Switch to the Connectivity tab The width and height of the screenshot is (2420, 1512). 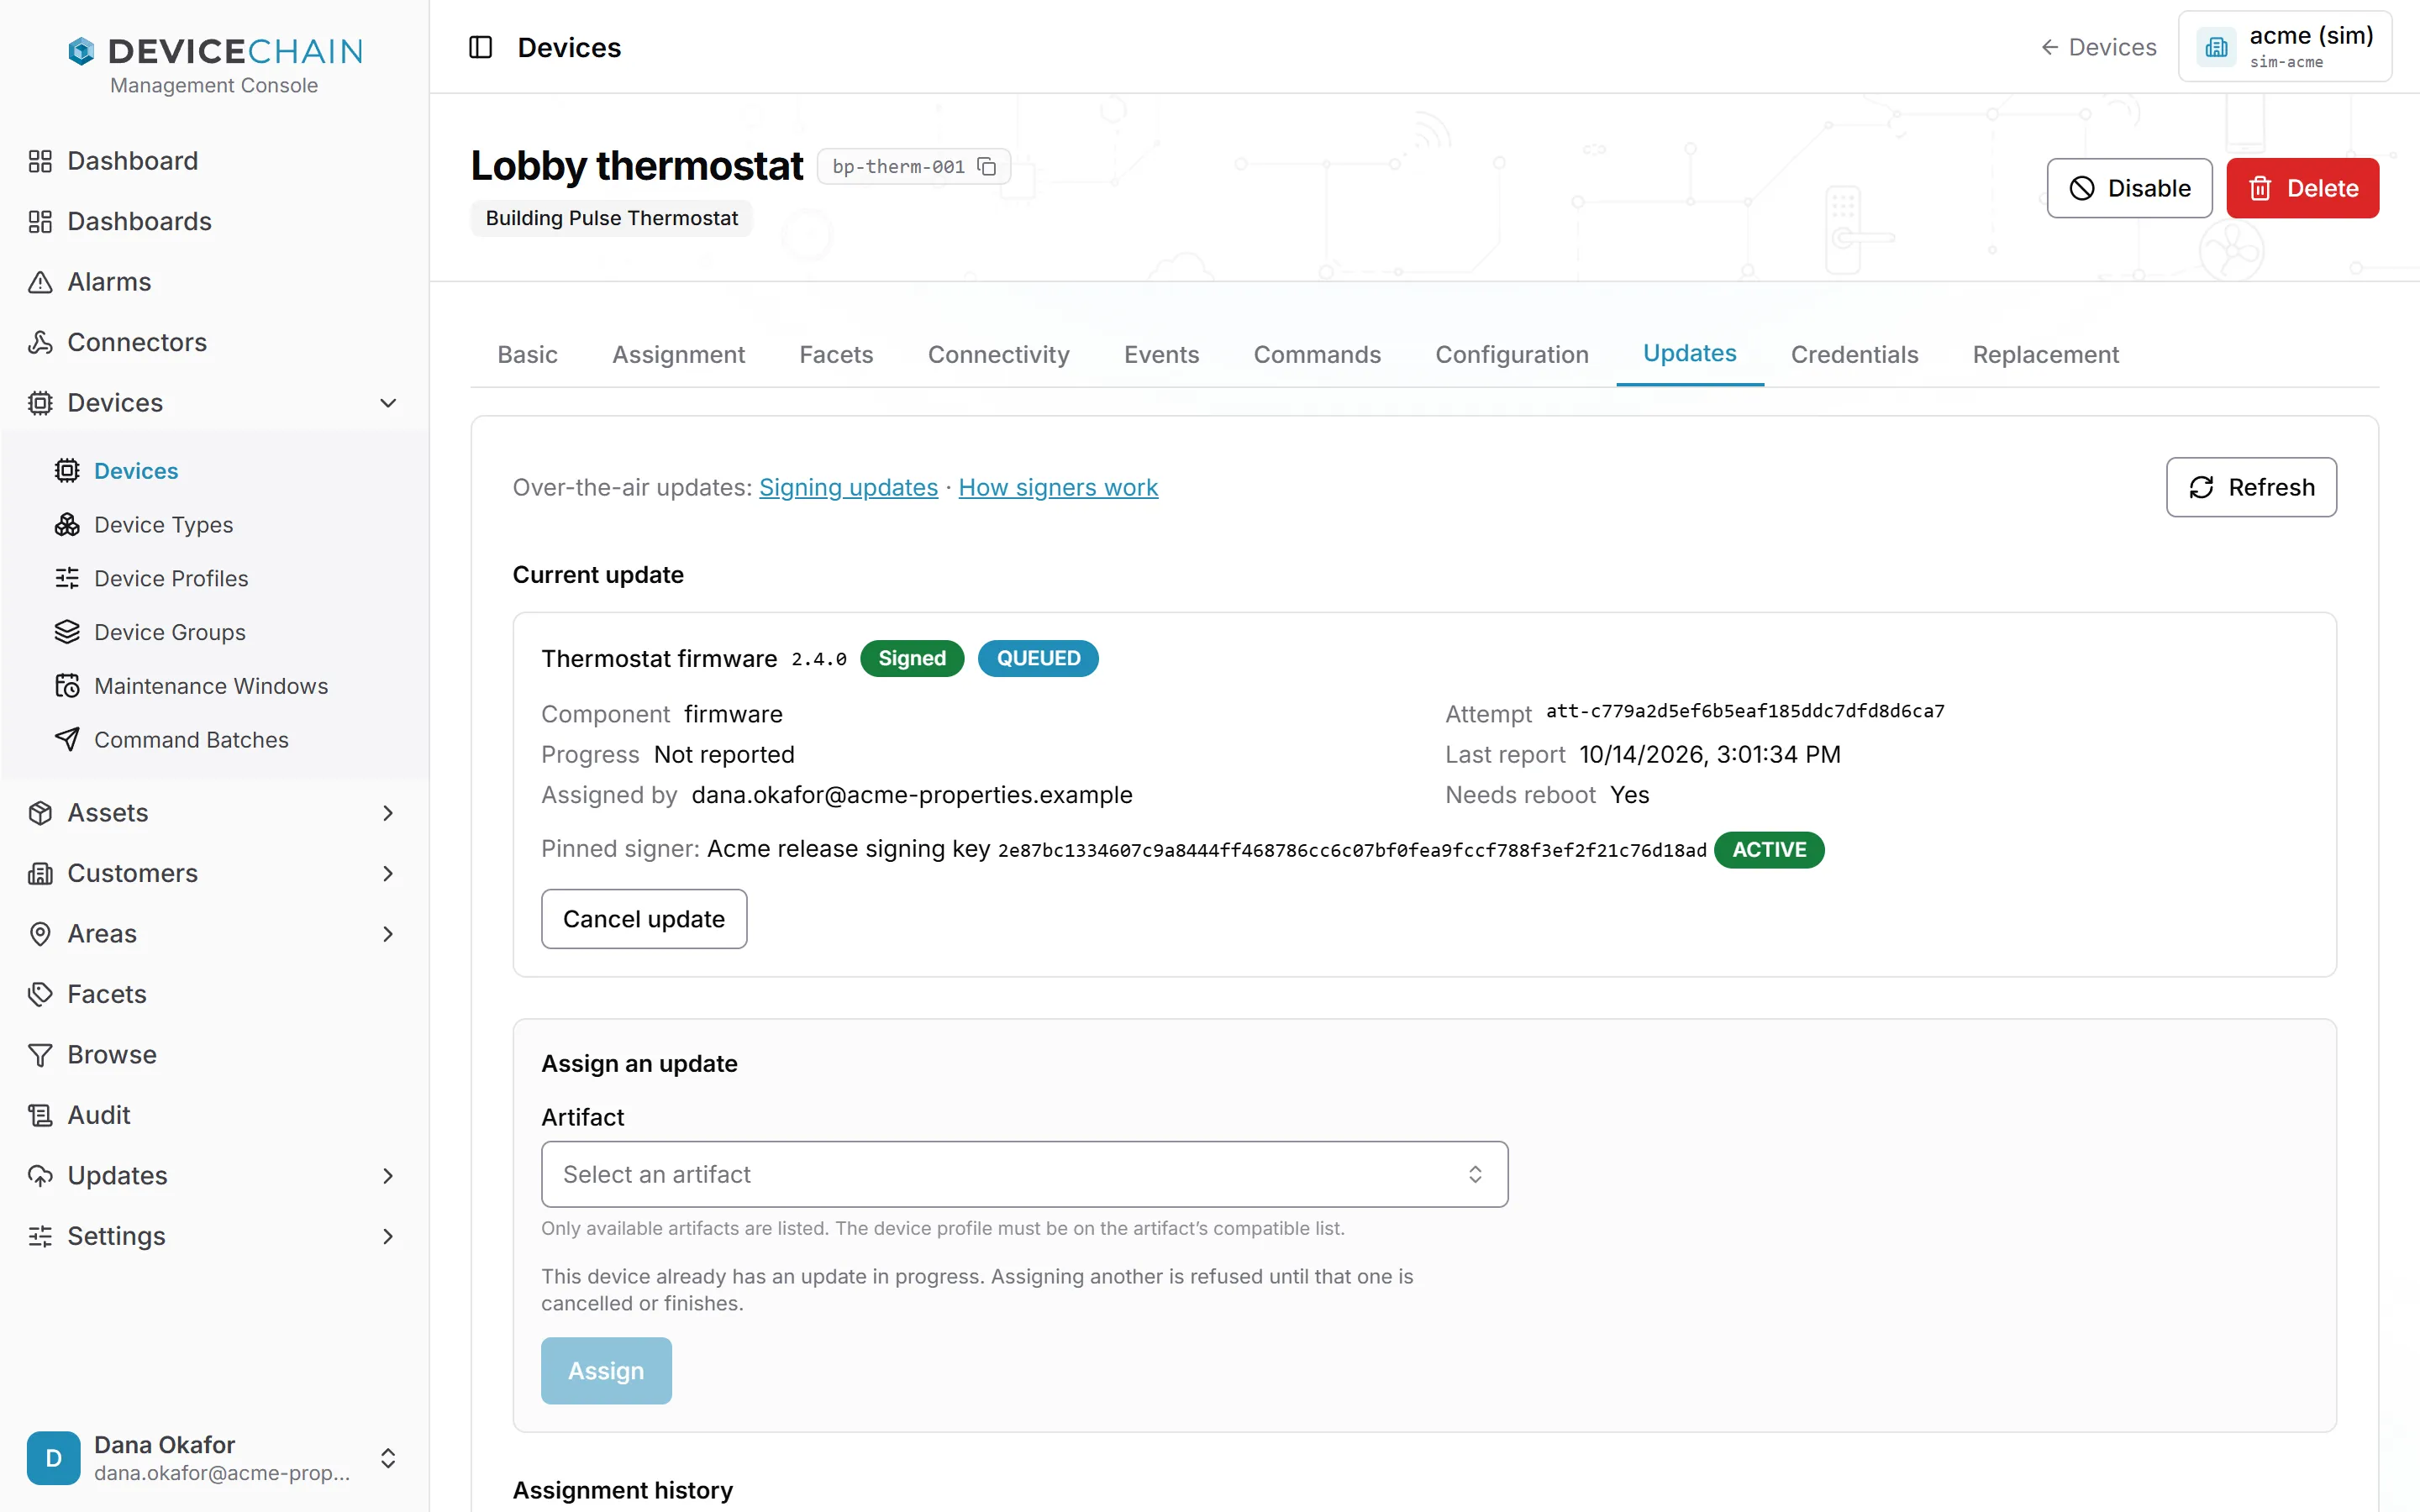pyautogui.click(x=998, y=354)
